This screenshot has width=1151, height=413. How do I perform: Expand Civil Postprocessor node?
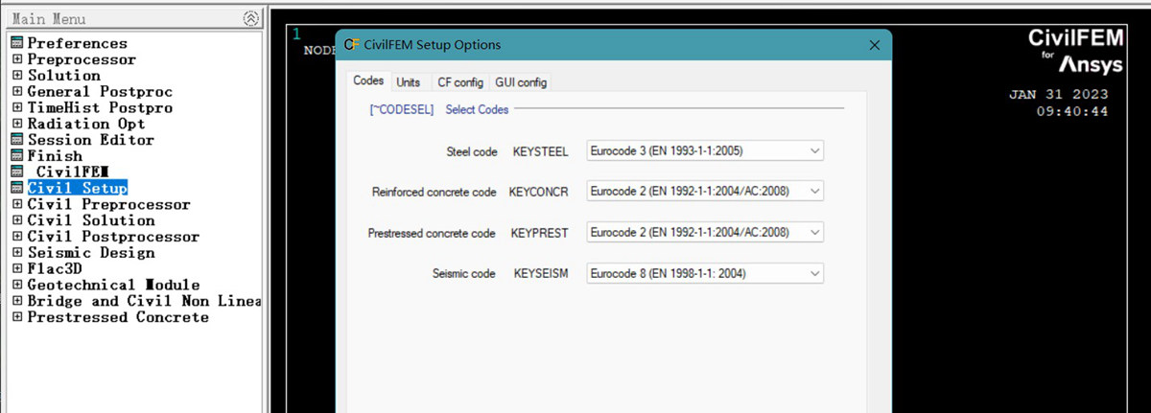16,237
